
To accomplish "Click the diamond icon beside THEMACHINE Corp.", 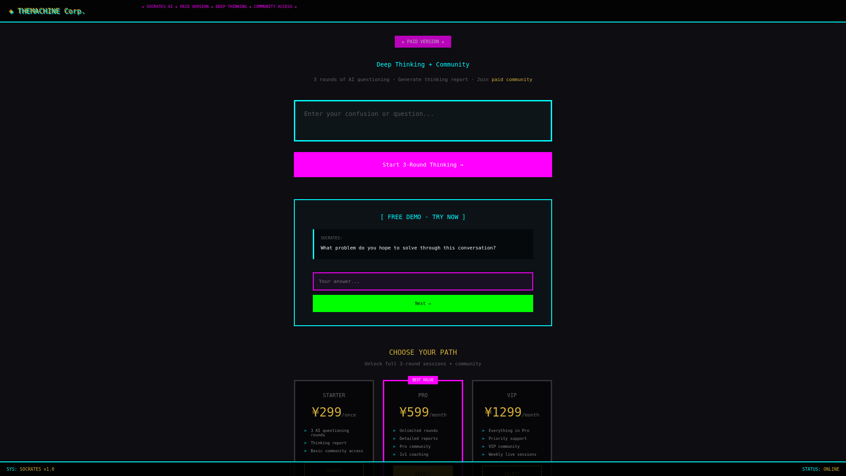I will point(11,11).
